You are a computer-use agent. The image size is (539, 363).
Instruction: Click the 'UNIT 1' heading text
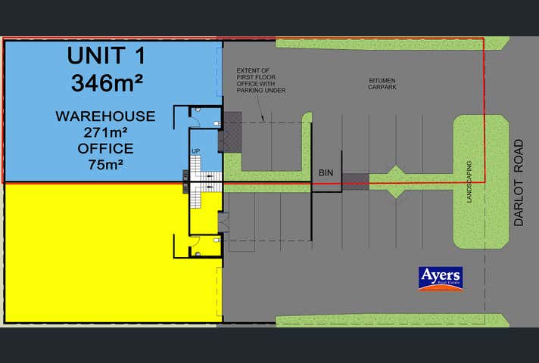(x=107, y=56)
